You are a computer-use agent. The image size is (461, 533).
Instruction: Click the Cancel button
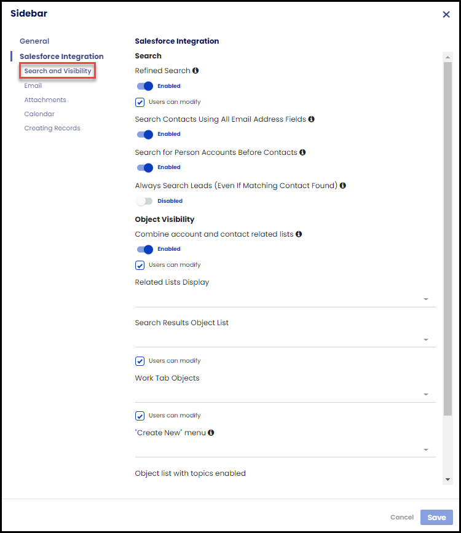click(x=402, y=517)
